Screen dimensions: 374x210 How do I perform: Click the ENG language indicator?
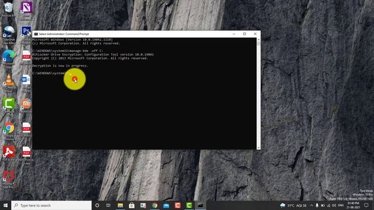341,205
